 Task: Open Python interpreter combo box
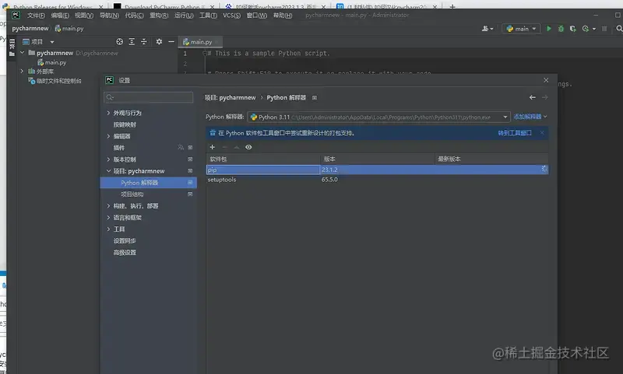[378, 117]
